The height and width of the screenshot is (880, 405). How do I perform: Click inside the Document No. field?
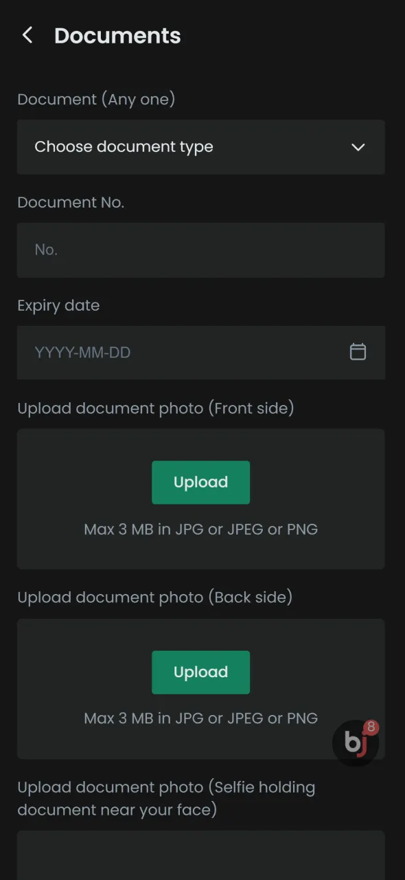200,250
